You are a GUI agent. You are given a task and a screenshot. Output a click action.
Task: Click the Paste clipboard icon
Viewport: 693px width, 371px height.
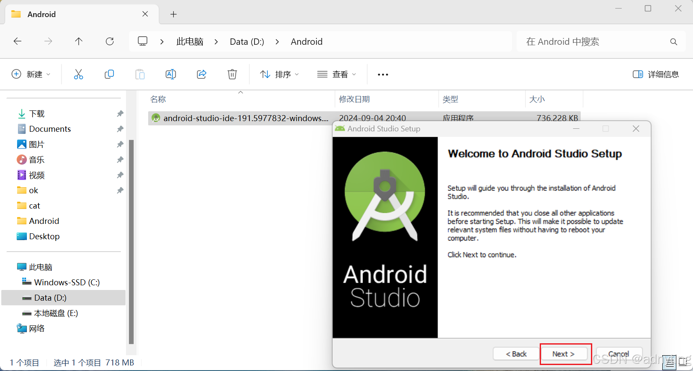[140, 74]
